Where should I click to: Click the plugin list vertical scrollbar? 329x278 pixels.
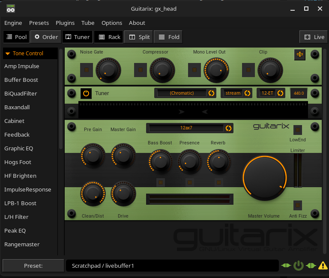click(x=61, y=99)
